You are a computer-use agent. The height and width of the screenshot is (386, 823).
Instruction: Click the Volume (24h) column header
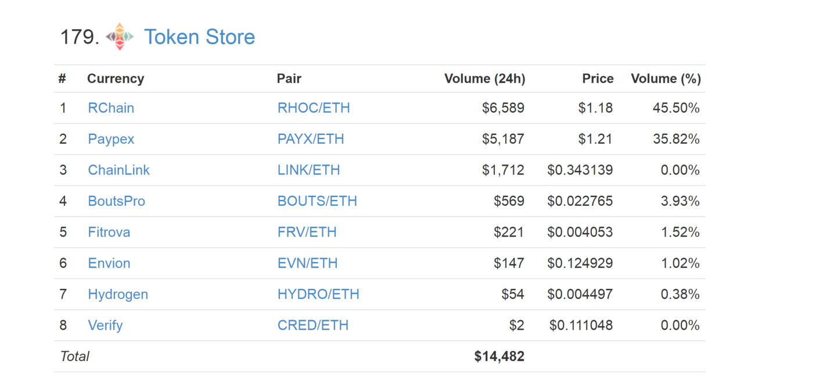pos(485,79)
